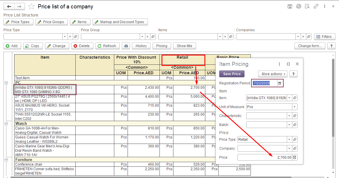The image size is (339, 178).
Task: Expand the Items filter dropdown
Action: pyautogui.click(x=220, y=37)
